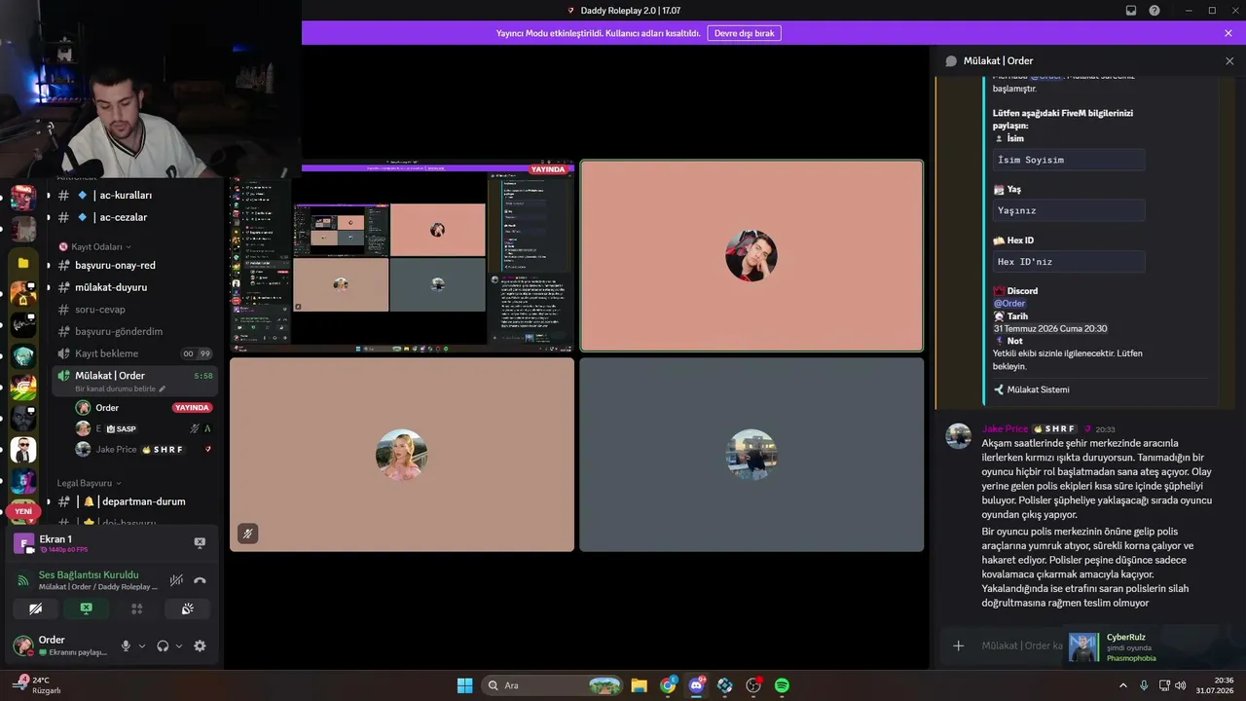Open user settings gear
This screenshot has height=701, width=1246.
pyautogui.click(x=200, y=646)
